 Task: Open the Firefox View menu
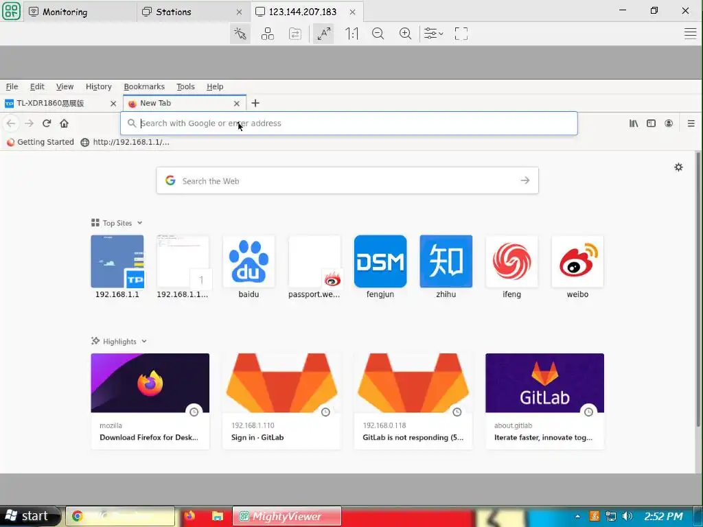pyautogui.click(x=65, y=86)
